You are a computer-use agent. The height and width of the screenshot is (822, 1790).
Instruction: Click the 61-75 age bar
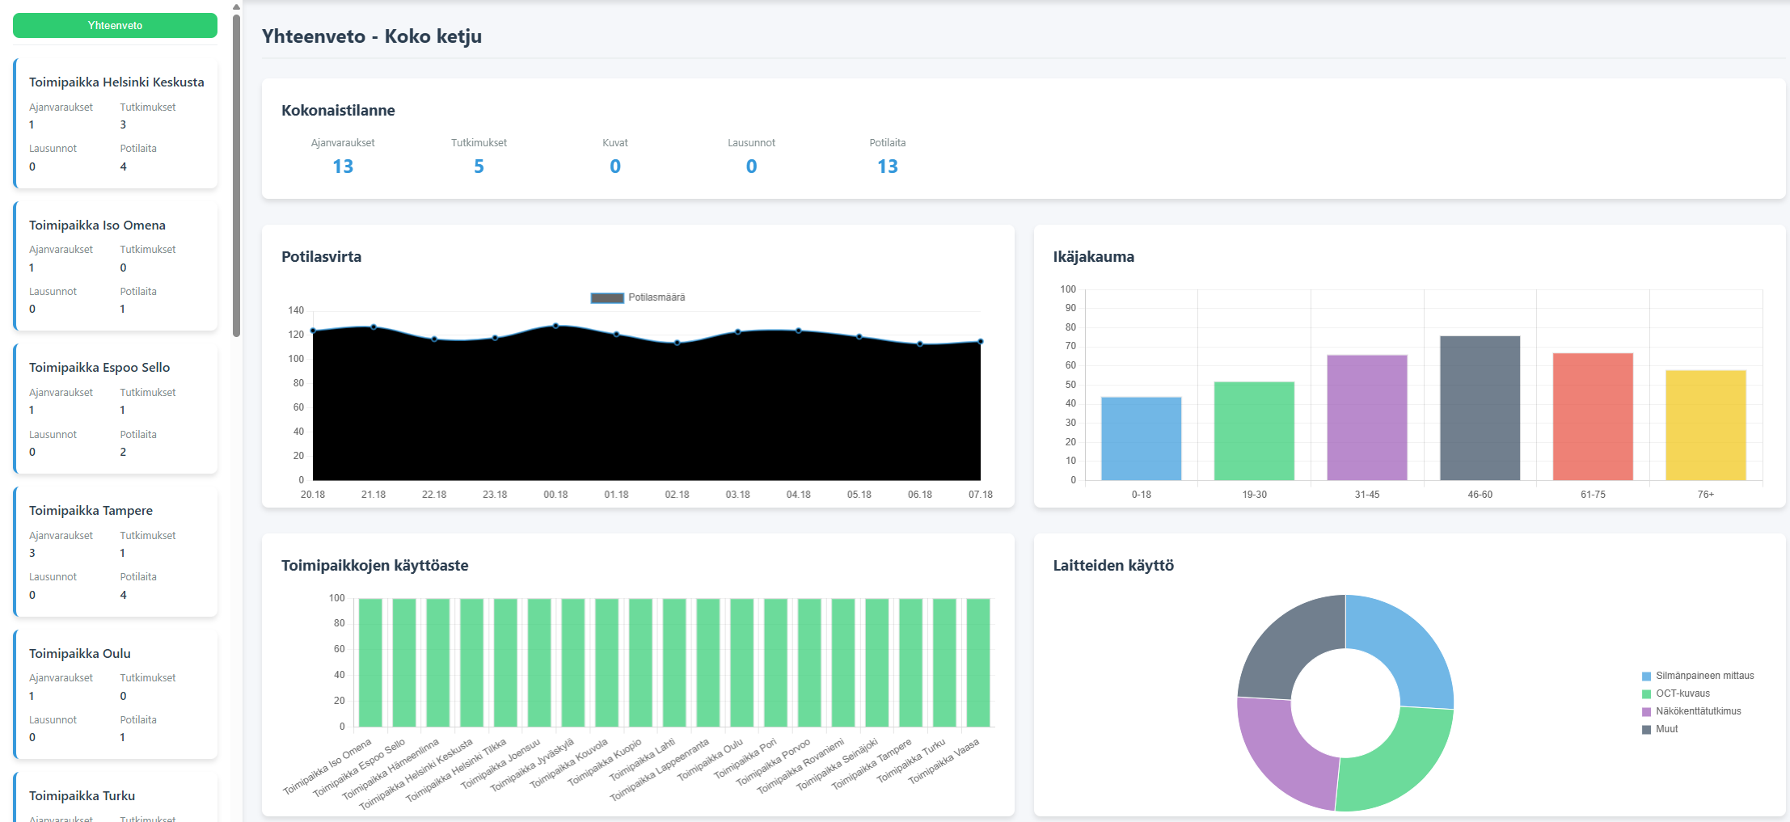coord(1593,417)
